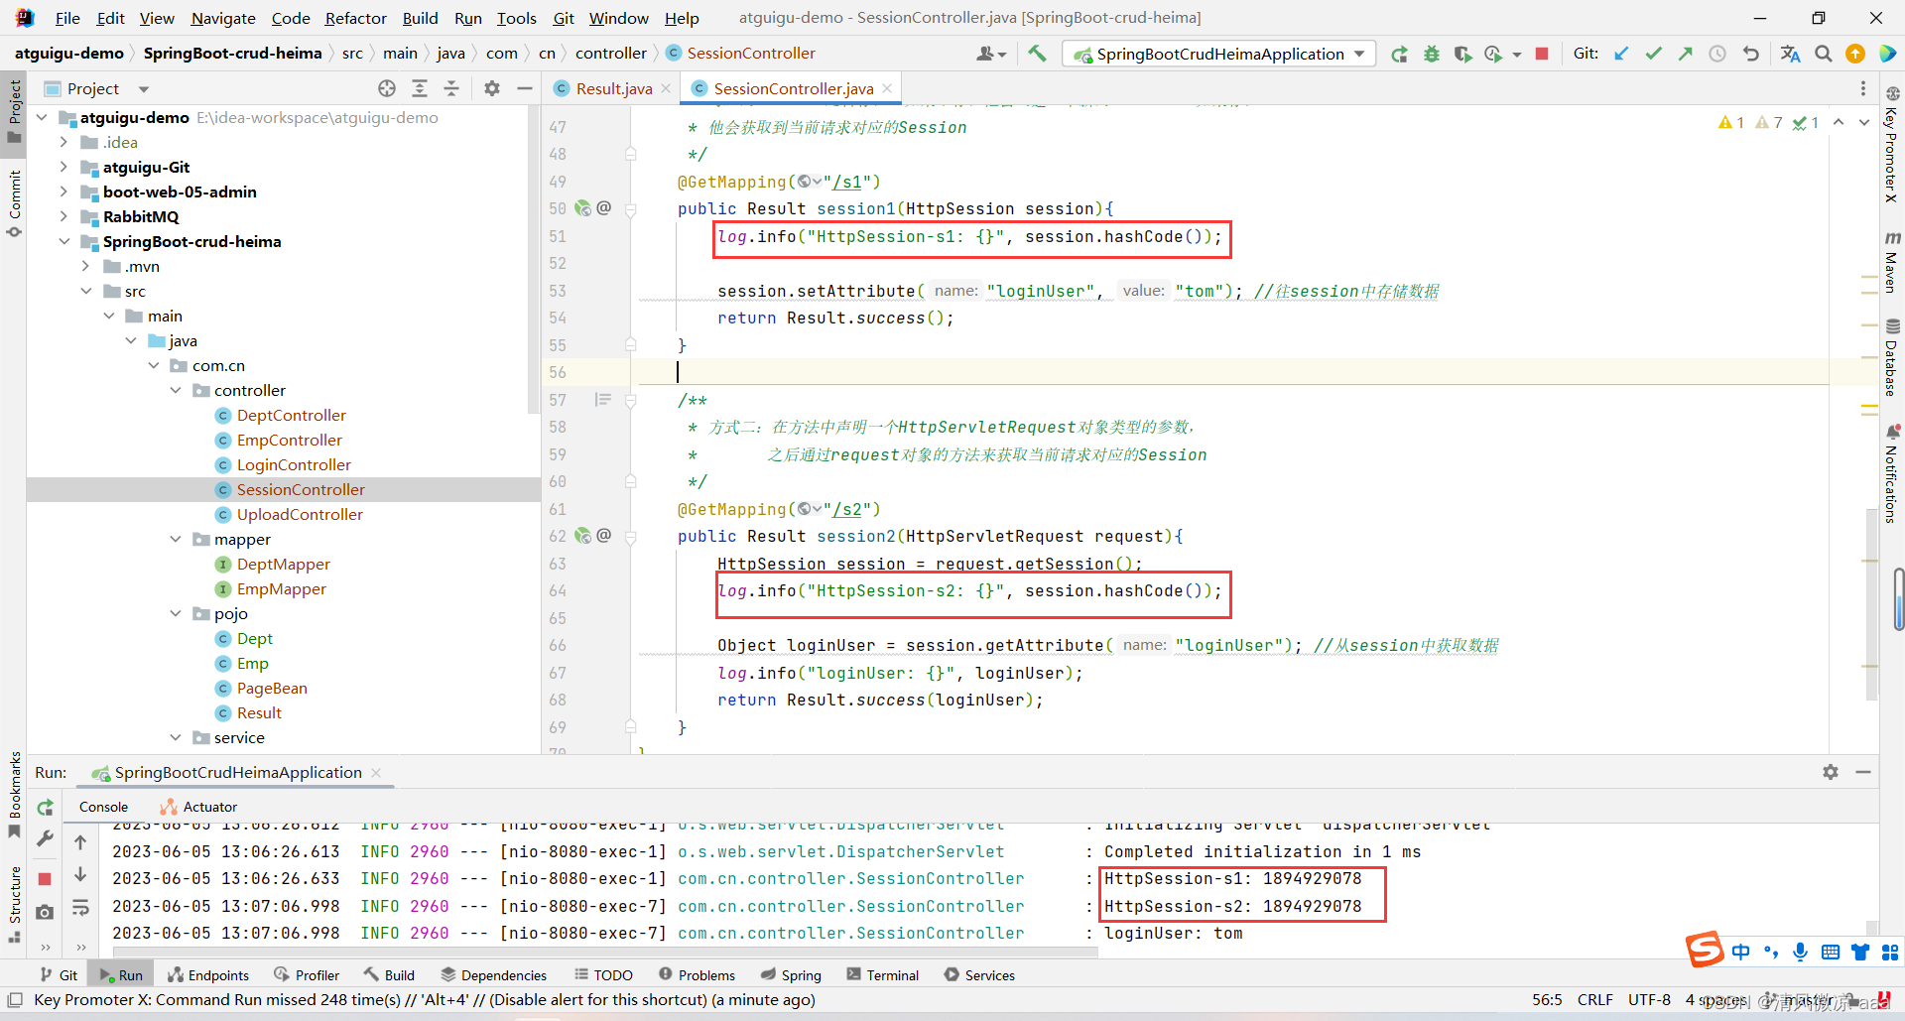
Task: Select opened file target icon in Project panel
Action: point(387,88)
